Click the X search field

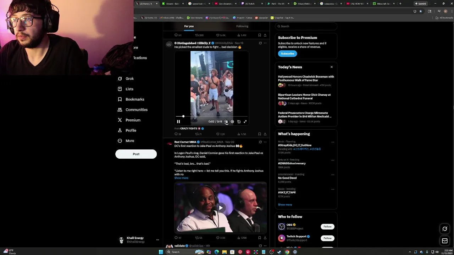click(x=306, y=26)
